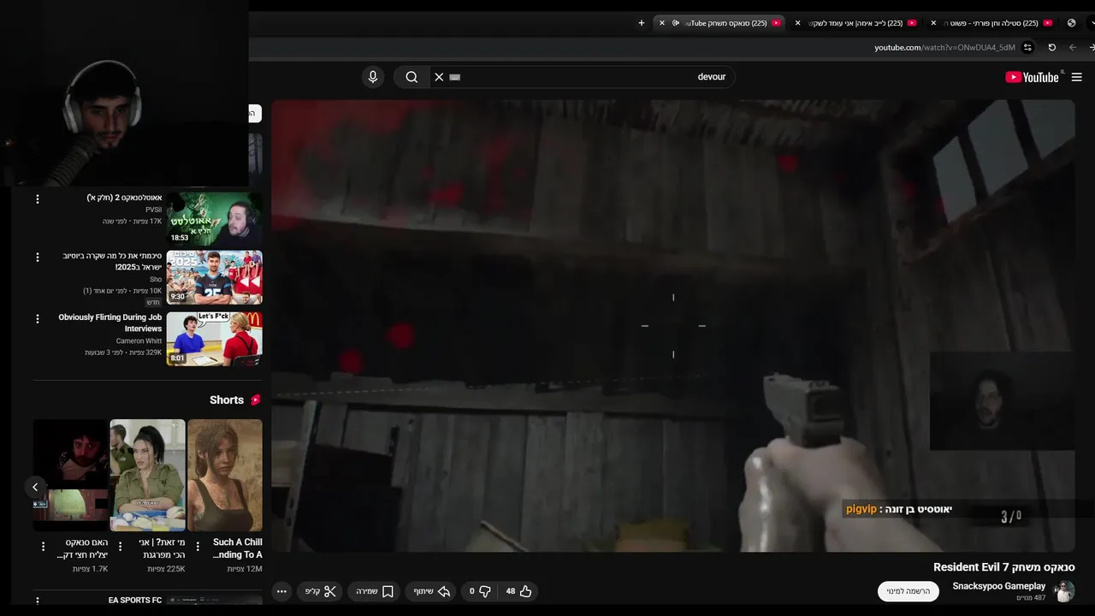This screenshot has height=616, width=1095.
Task: Open the YouTube hamburger guide menu
Action: click(1076, 77)
